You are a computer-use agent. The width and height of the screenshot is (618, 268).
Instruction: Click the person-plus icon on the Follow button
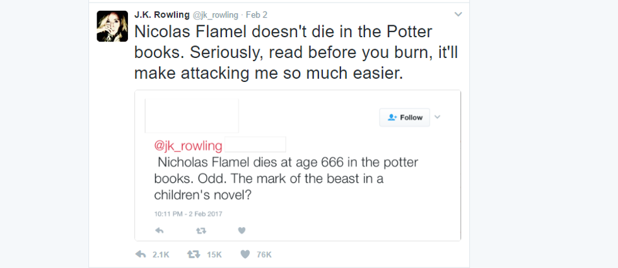point(392,117)
